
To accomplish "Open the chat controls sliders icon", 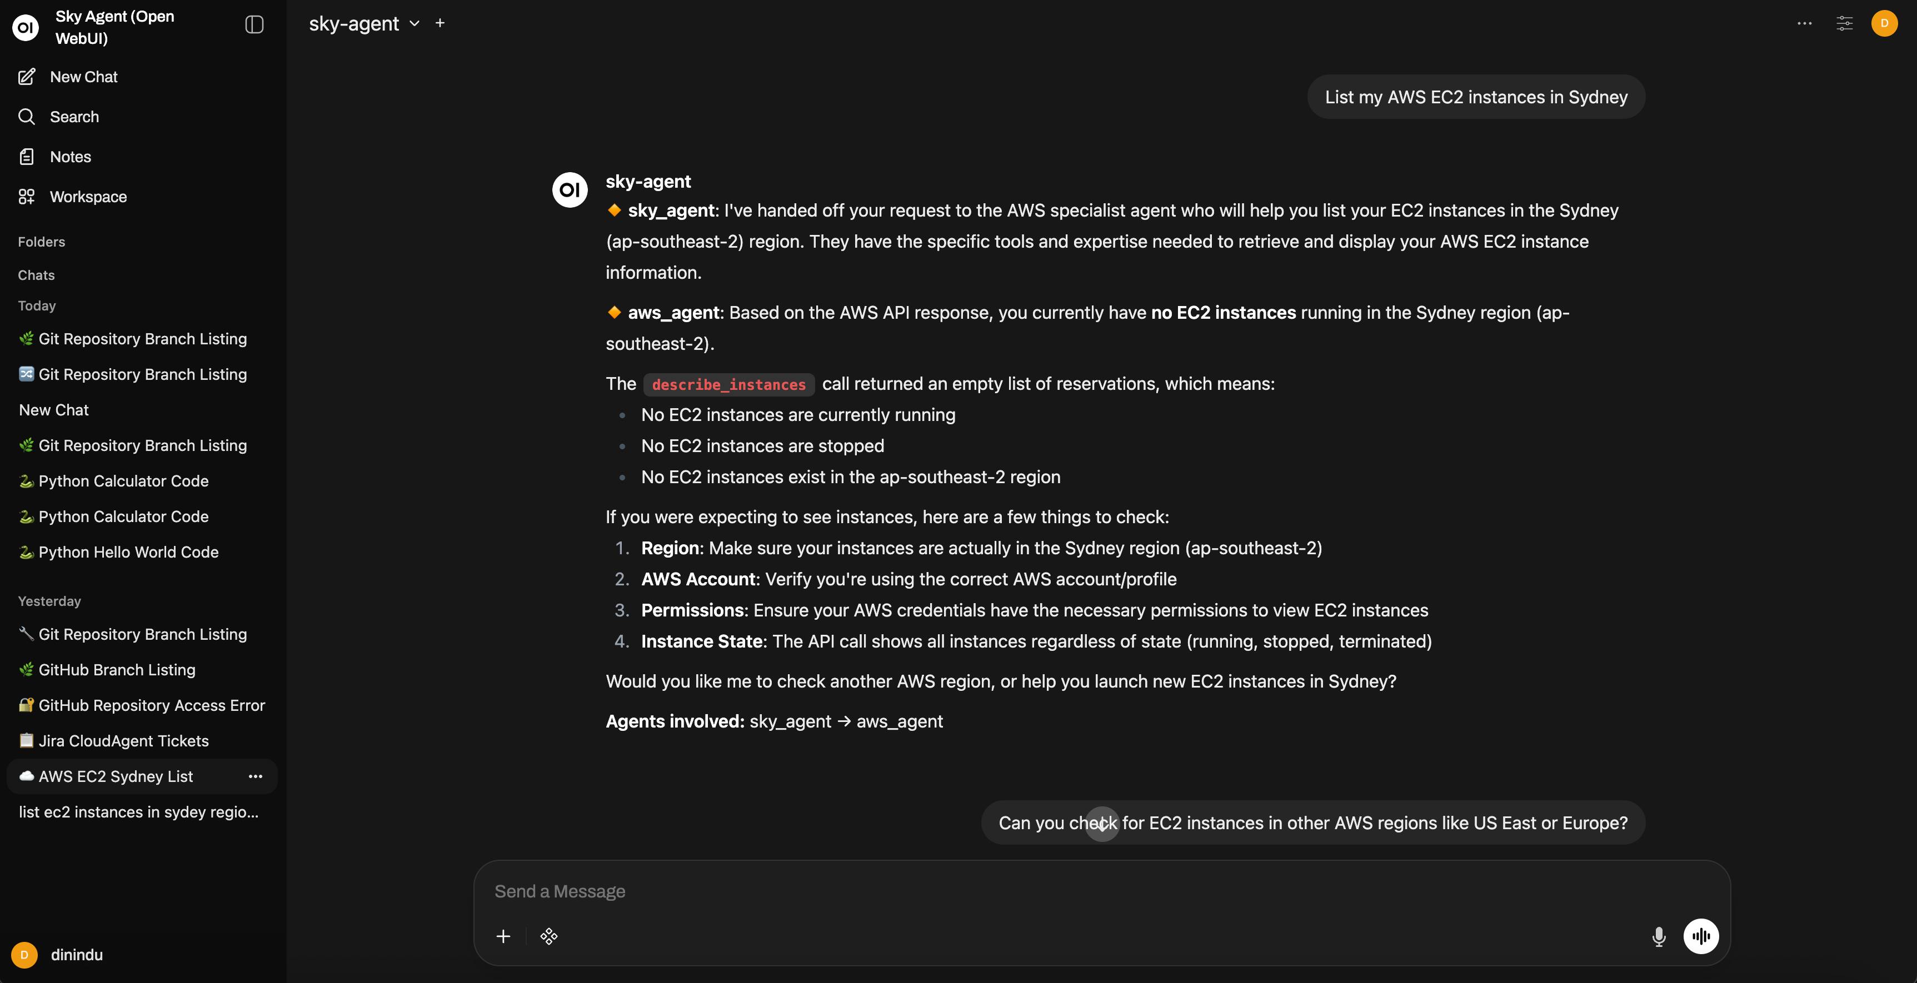I will pos(1844,23).
